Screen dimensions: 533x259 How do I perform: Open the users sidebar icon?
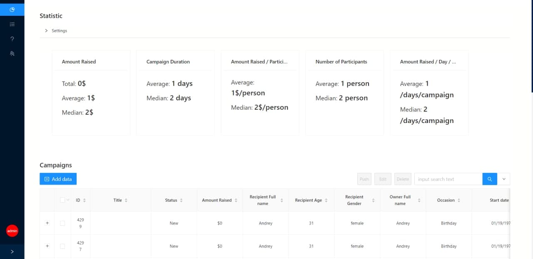pos(12,54)
